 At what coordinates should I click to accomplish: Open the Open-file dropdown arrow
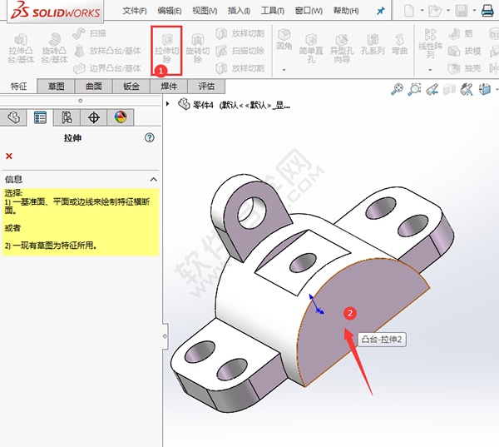pos(447,11)
